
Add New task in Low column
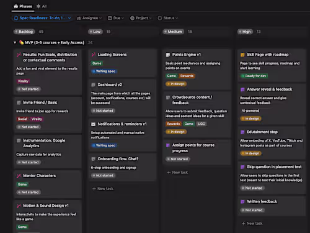tap(103, 189)
